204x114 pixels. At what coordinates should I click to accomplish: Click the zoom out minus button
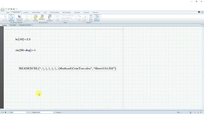[x=182, y=112]
